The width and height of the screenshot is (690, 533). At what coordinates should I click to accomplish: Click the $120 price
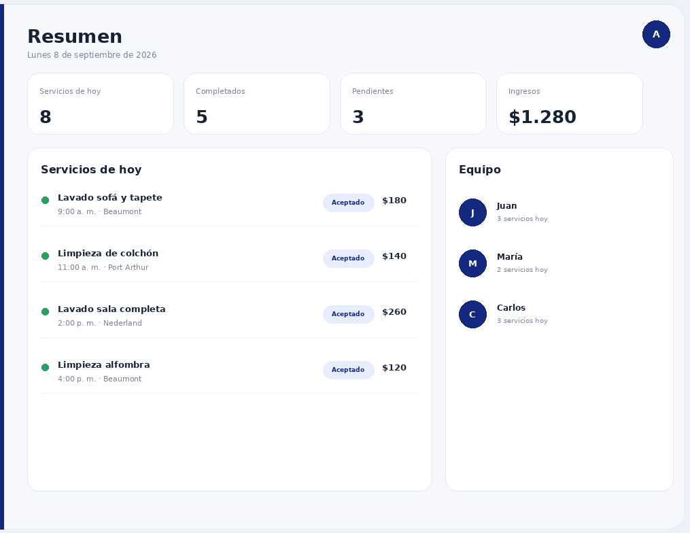(394, 368)
